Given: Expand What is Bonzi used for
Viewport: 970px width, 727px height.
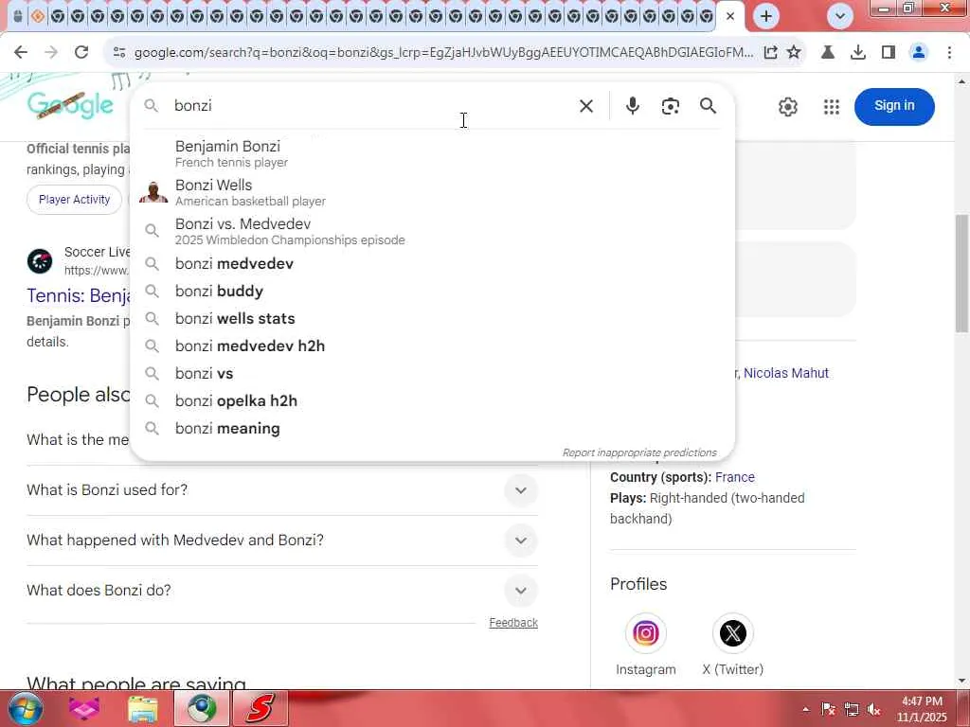Looking at the screenshot, I should 282,490.
